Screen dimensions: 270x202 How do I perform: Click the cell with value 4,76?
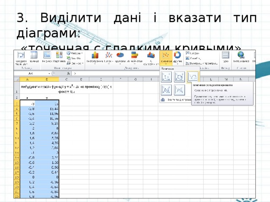47,143
